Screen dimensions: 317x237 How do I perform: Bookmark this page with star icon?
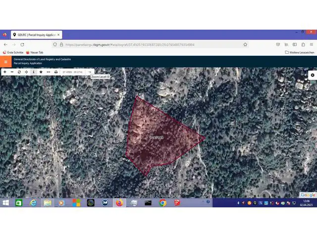coord(245,44)
